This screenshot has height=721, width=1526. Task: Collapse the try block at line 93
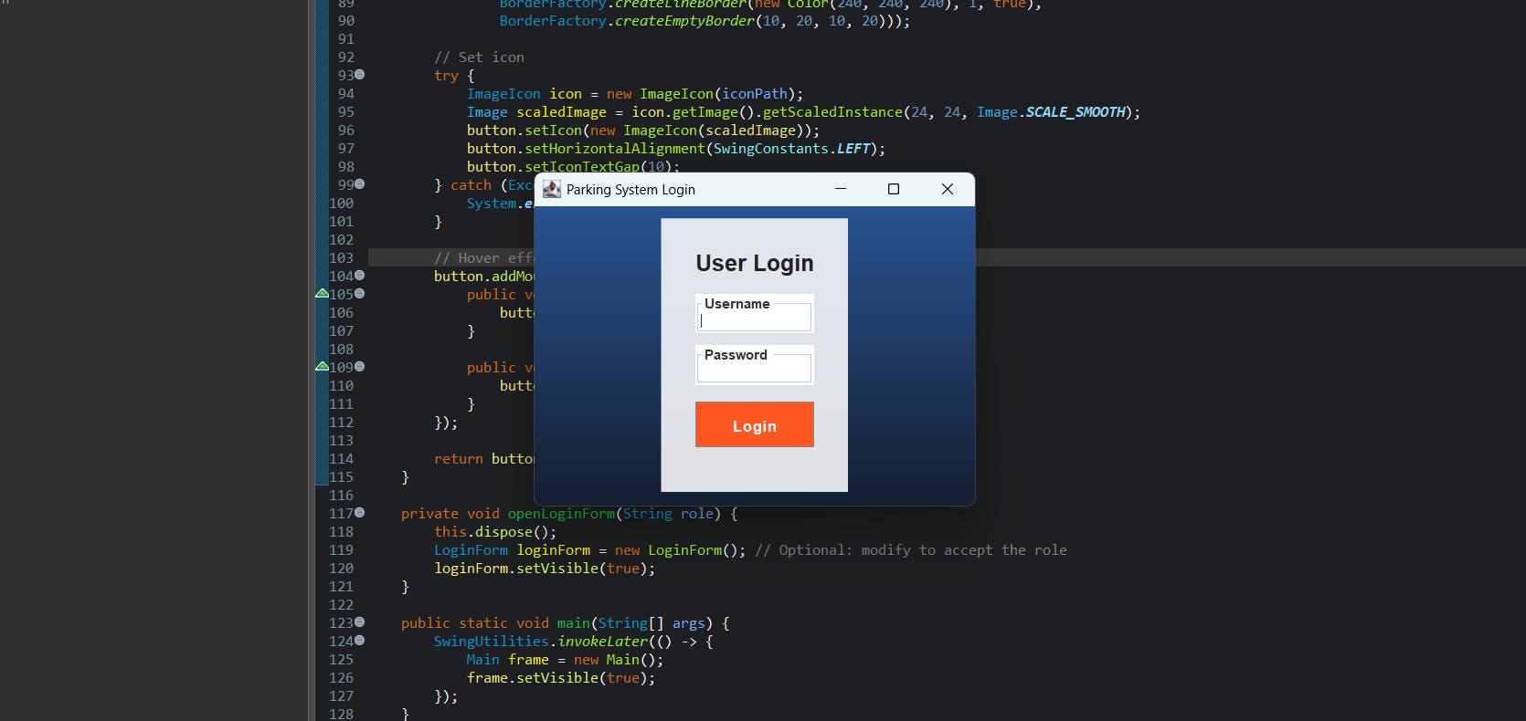[x=360, y=75]
